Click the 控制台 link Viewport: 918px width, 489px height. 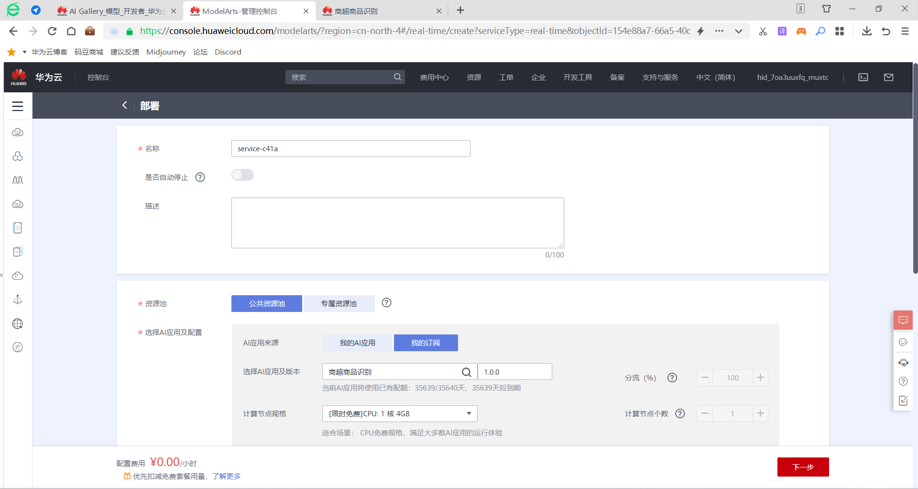click(x=98, y=77)
